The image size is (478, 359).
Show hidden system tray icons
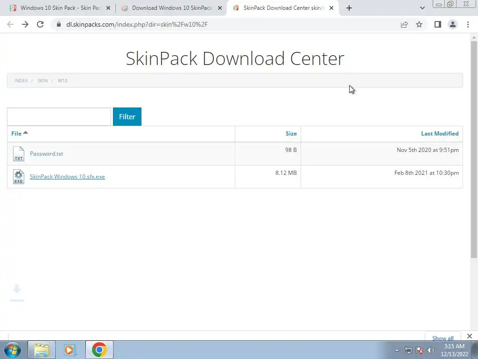point(397,350)
